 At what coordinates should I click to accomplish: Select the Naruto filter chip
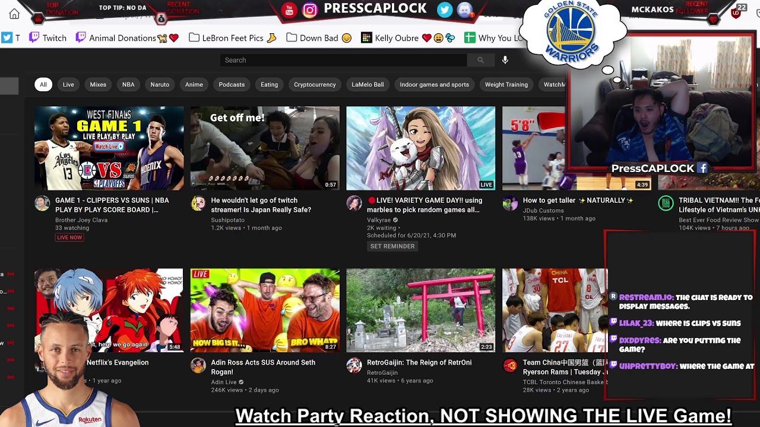pos(160,85)
